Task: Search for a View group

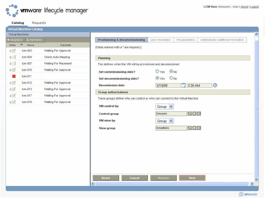Action: click(190, 128)
